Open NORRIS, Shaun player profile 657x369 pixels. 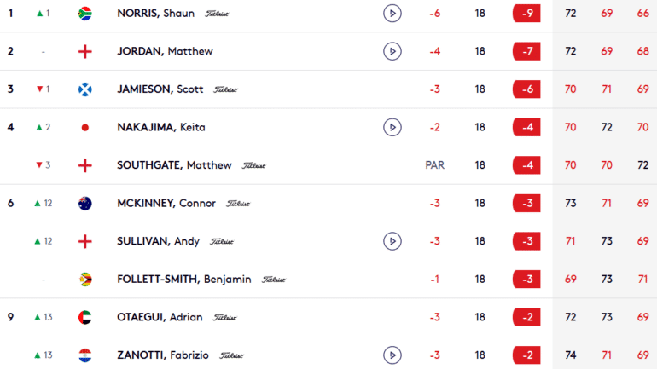156,14
